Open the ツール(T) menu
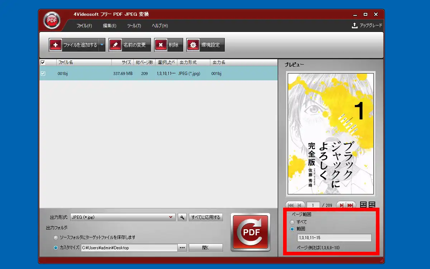Image resolution: width=430 pixels, height=269 pixels. coord(134,25)
